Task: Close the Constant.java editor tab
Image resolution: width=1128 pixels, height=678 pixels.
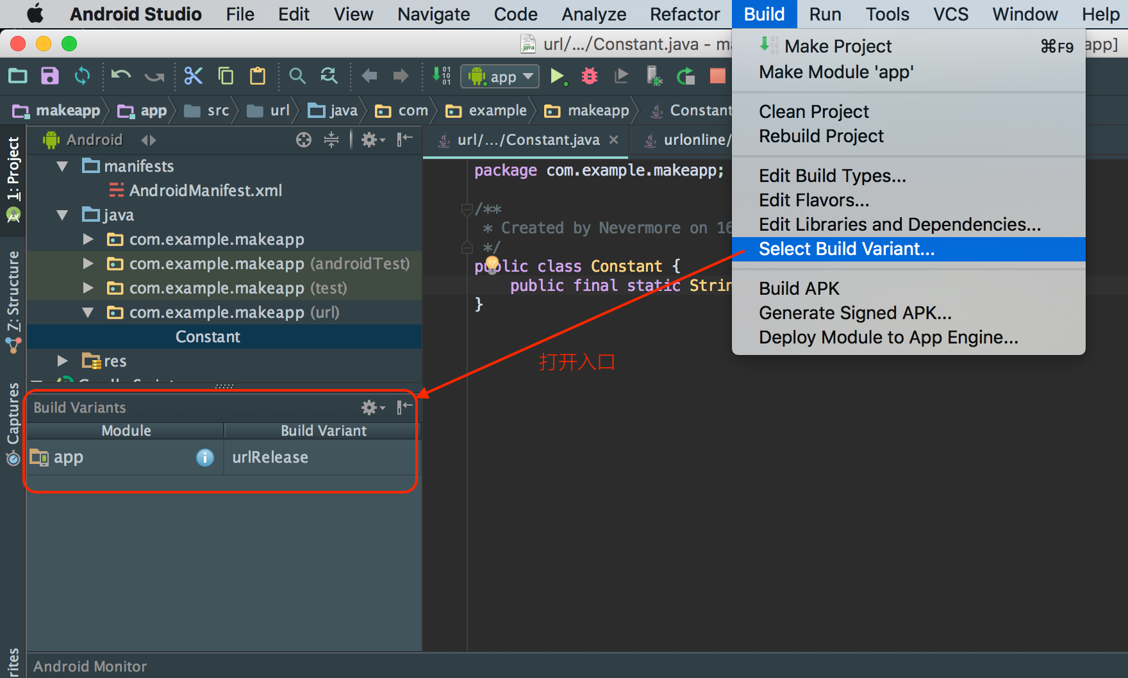Action: (x=614, y=140)
